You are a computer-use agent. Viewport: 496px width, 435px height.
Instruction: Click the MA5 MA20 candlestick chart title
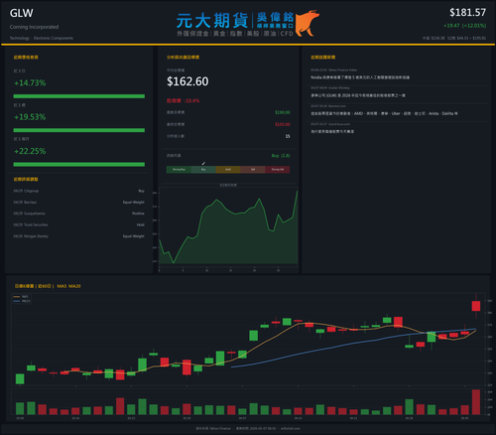point(48,286)
